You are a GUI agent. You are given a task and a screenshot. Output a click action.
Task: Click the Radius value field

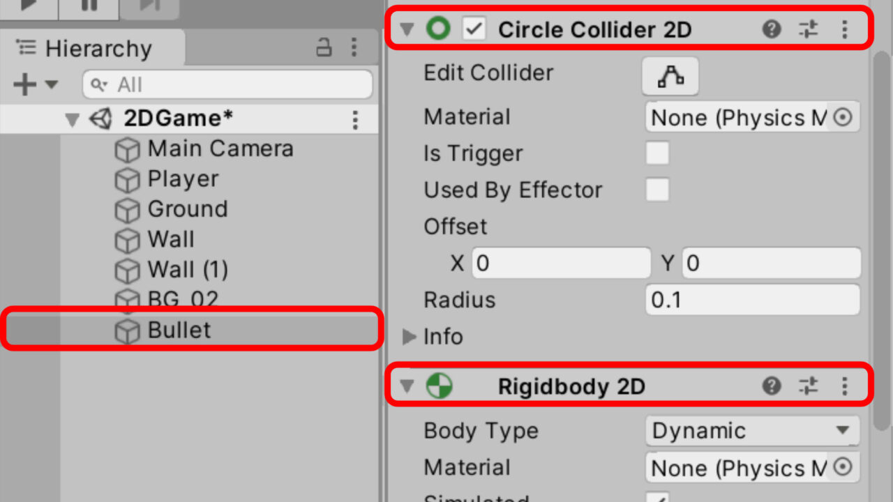752,300
